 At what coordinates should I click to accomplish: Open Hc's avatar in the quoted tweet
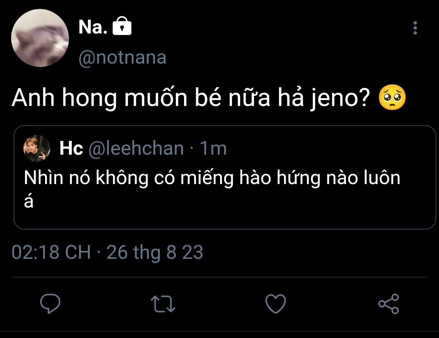[x=37, y=148]
